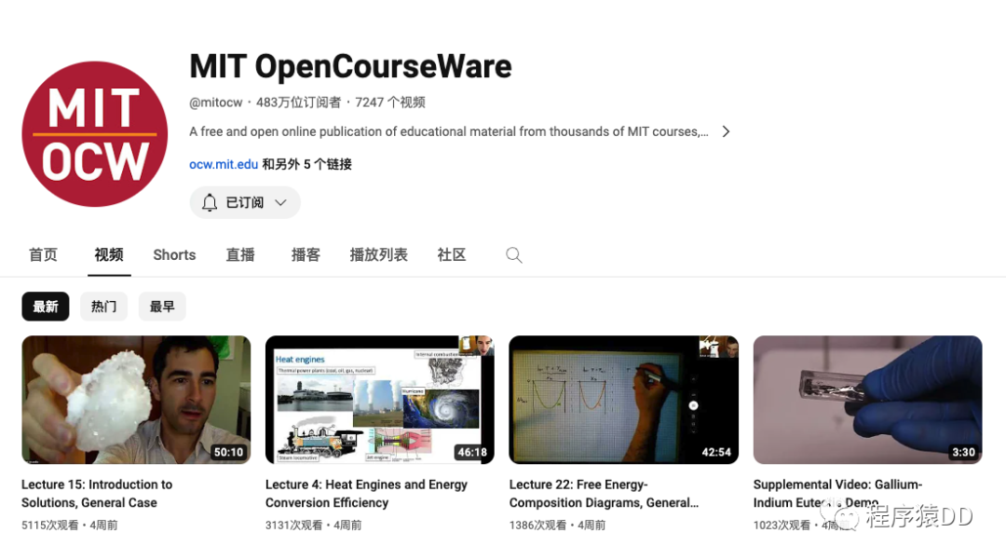Switch to the 首页 tab
Viewport: 1006px width, 560px height.
pyautogui.click(x=43, y=254)
